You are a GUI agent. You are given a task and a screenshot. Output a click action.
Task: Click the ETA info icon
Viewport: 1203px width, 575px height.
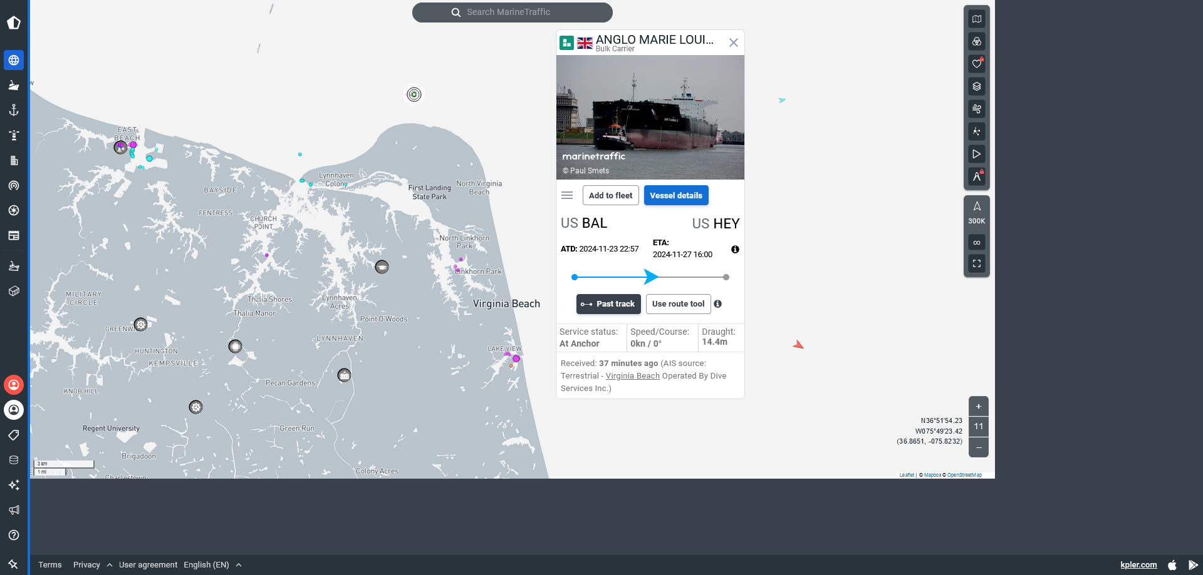click(x=735, y=249)
